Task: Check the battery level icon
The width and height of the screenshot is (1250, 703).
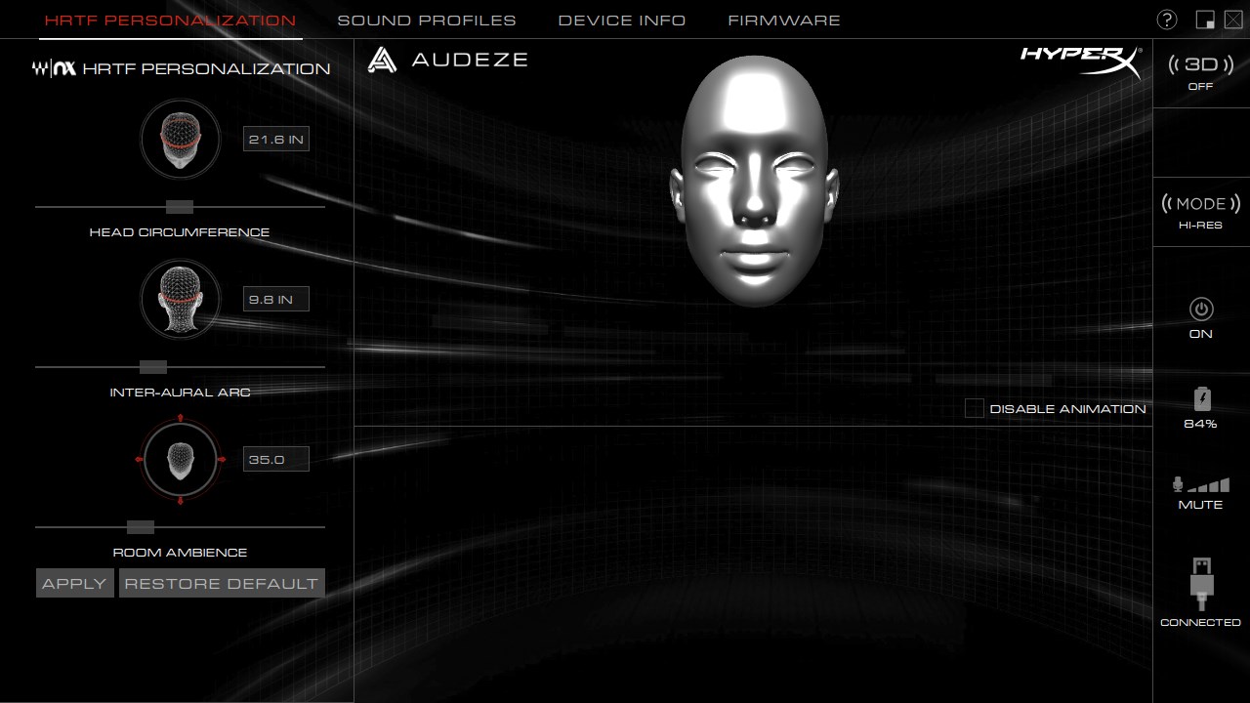Action: point(1201,398)
